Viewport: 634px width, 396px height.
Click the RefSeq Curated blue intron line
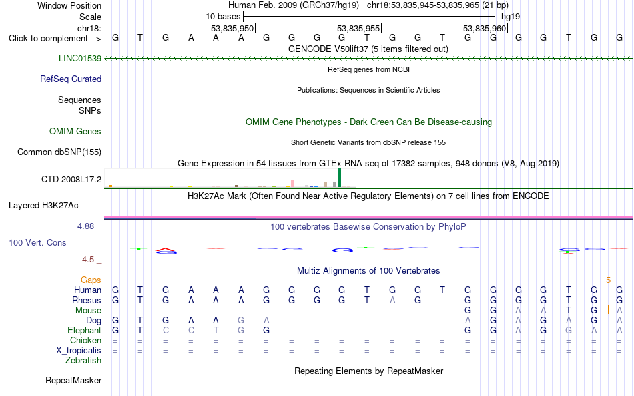click(x=368, y=79)
